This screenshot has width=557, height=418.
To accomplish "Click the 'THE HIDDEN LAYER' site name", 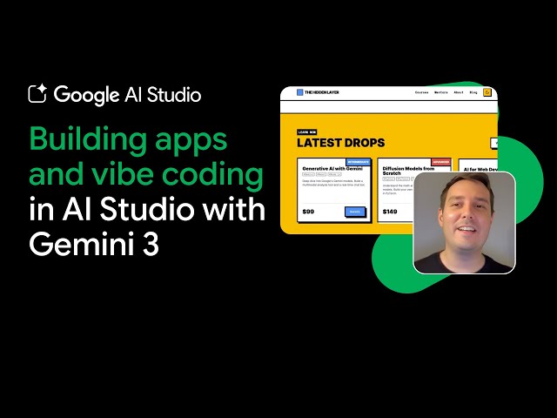I will tap(322, 92).
